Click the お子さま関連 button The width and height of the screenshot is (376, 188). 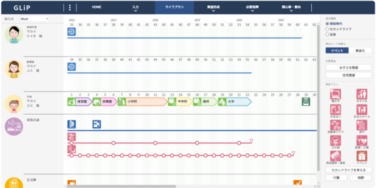pyautogui.click(x=348, y=67)
